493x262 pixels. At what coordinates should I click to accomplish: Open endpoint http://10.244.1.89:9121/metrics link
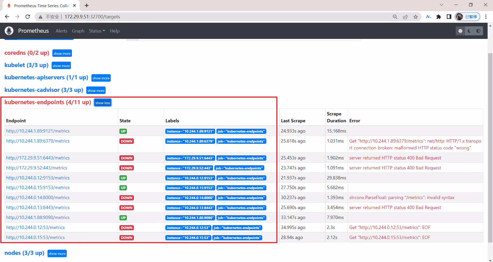pyautogui.click(x=38, y=131)
